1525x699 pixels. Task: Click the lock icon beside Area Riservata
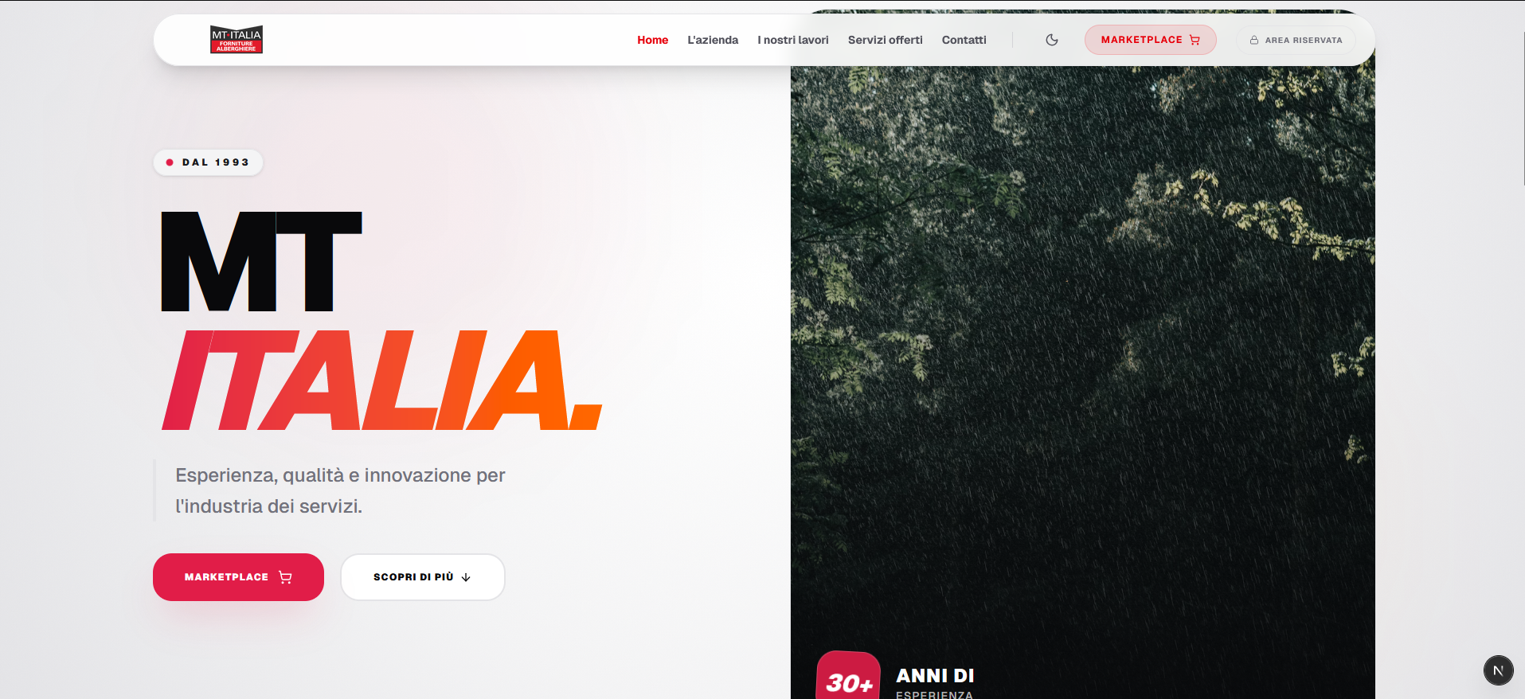pyautogui.click(x=1254, y=40)
